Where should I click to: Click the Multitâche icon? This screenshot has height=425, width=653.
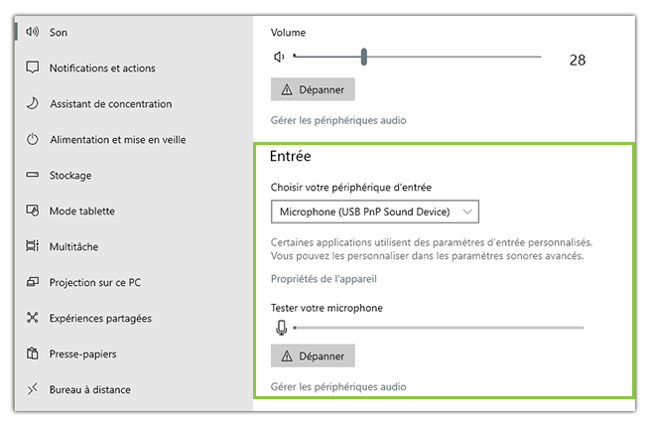[33, 246]
